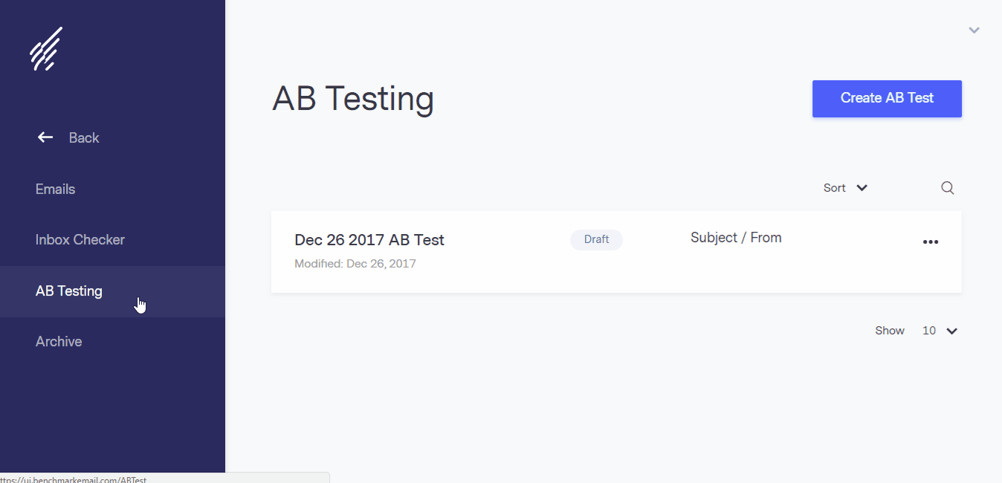Click the Modified date of the AB test

tap(355, 263)
